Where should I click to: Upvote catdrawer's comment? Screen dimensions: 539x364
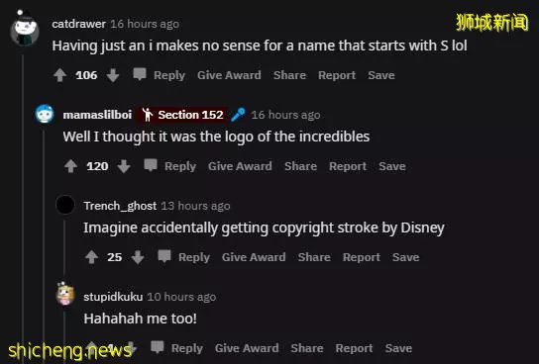(59, 75)
